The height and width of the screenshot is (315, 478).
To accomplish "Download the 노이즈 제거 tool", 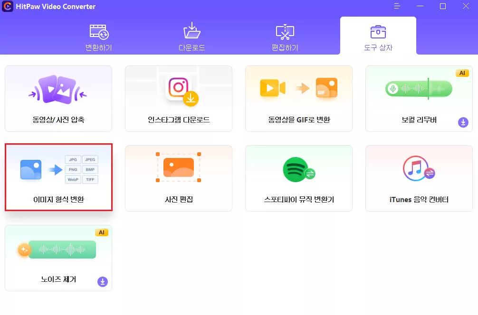I will [x=103, y=281].
